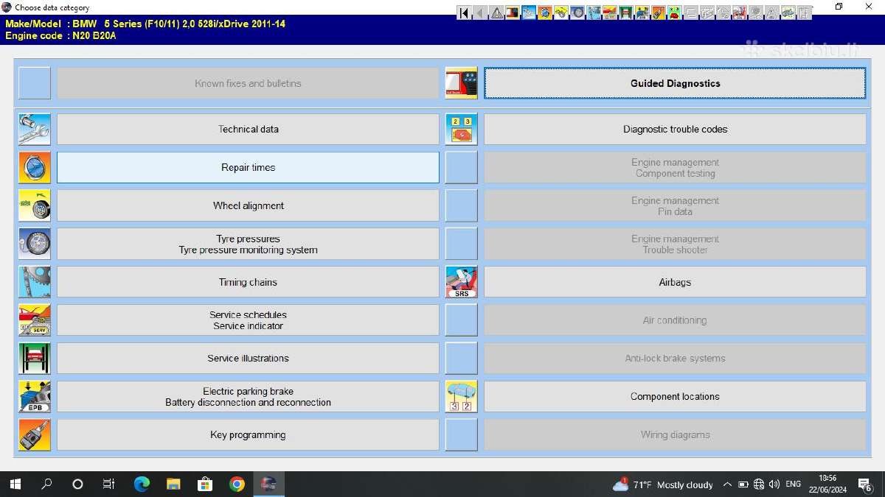Screen dimensions: 885x497
Task: Click the Service illustrations car lift icon beside its button
Action: pyautogui.click(x=35, y=359)
